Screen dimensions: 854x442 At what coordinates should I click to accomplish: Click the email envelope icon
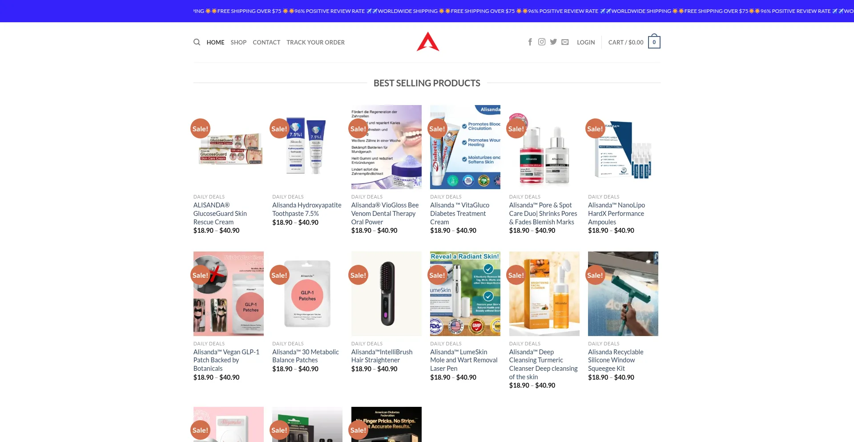click(565, 42)
